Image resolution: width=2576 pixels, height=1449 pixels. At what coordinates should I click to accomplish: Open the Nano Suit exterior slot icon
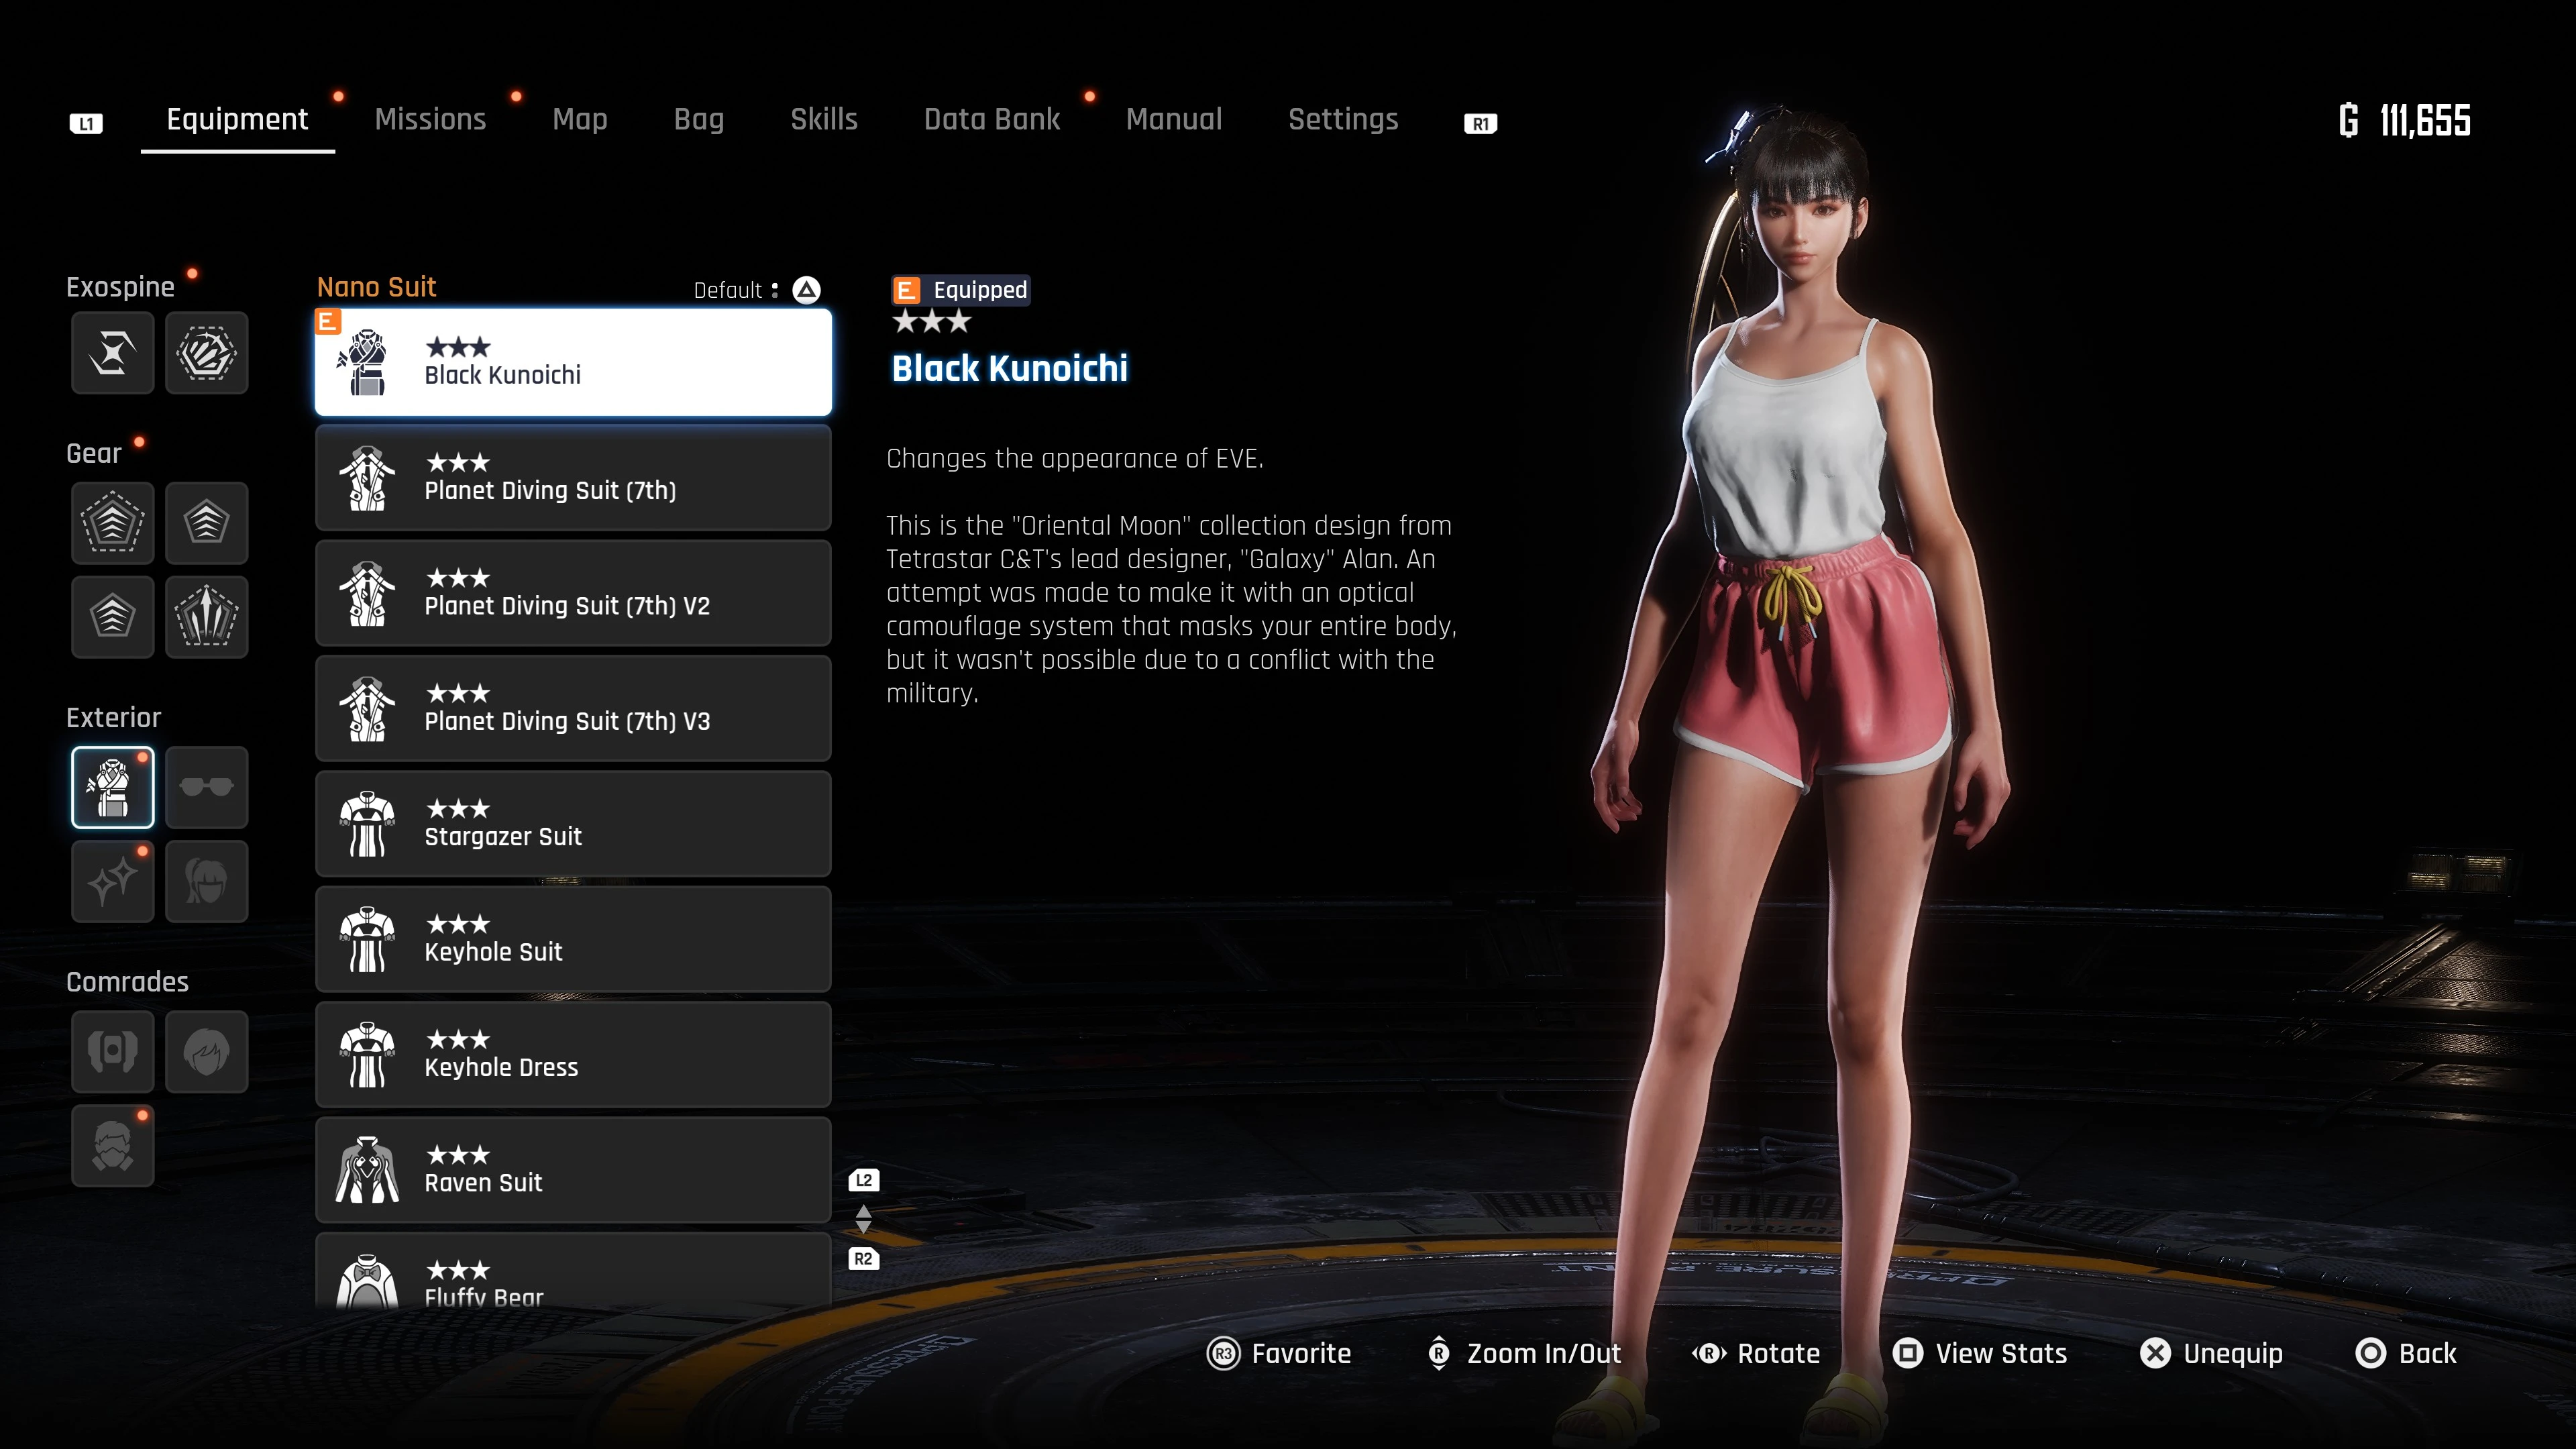(112, 787)
